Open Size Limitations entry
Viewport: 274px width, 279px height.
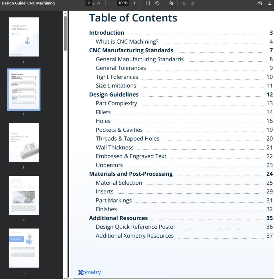pos(116,86)
